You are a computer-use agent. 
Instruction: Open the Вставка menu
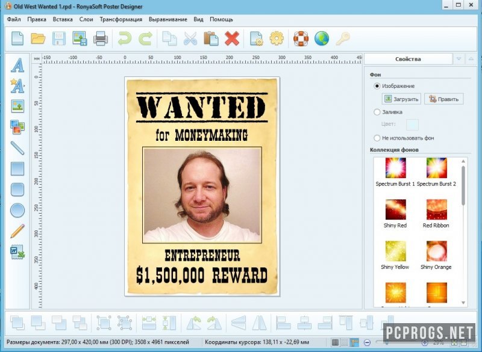coord(63,19)
